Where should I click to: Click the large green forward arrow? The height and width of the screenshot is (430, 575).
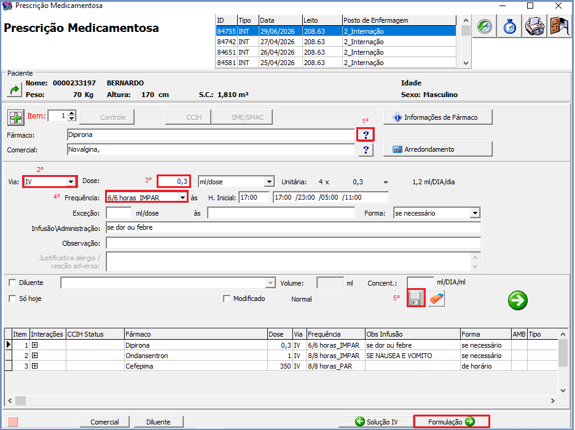coord(518,300)
